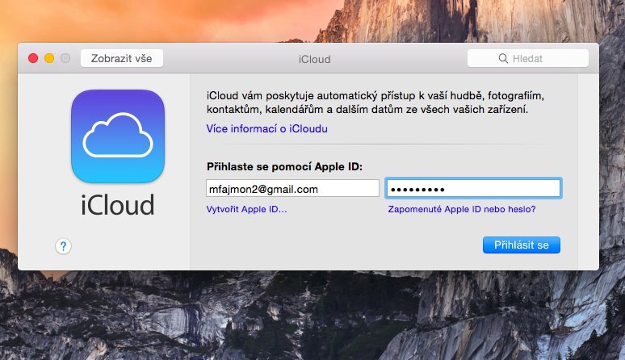Screen dimensions: 625x360
Task: Close the iCloud window with red button
Action: 33,59
